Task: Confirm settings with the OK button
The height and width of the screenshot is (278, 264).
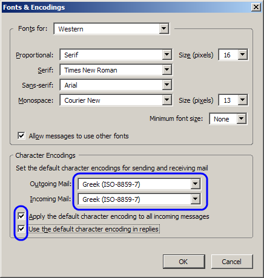Action: point(184,262)
